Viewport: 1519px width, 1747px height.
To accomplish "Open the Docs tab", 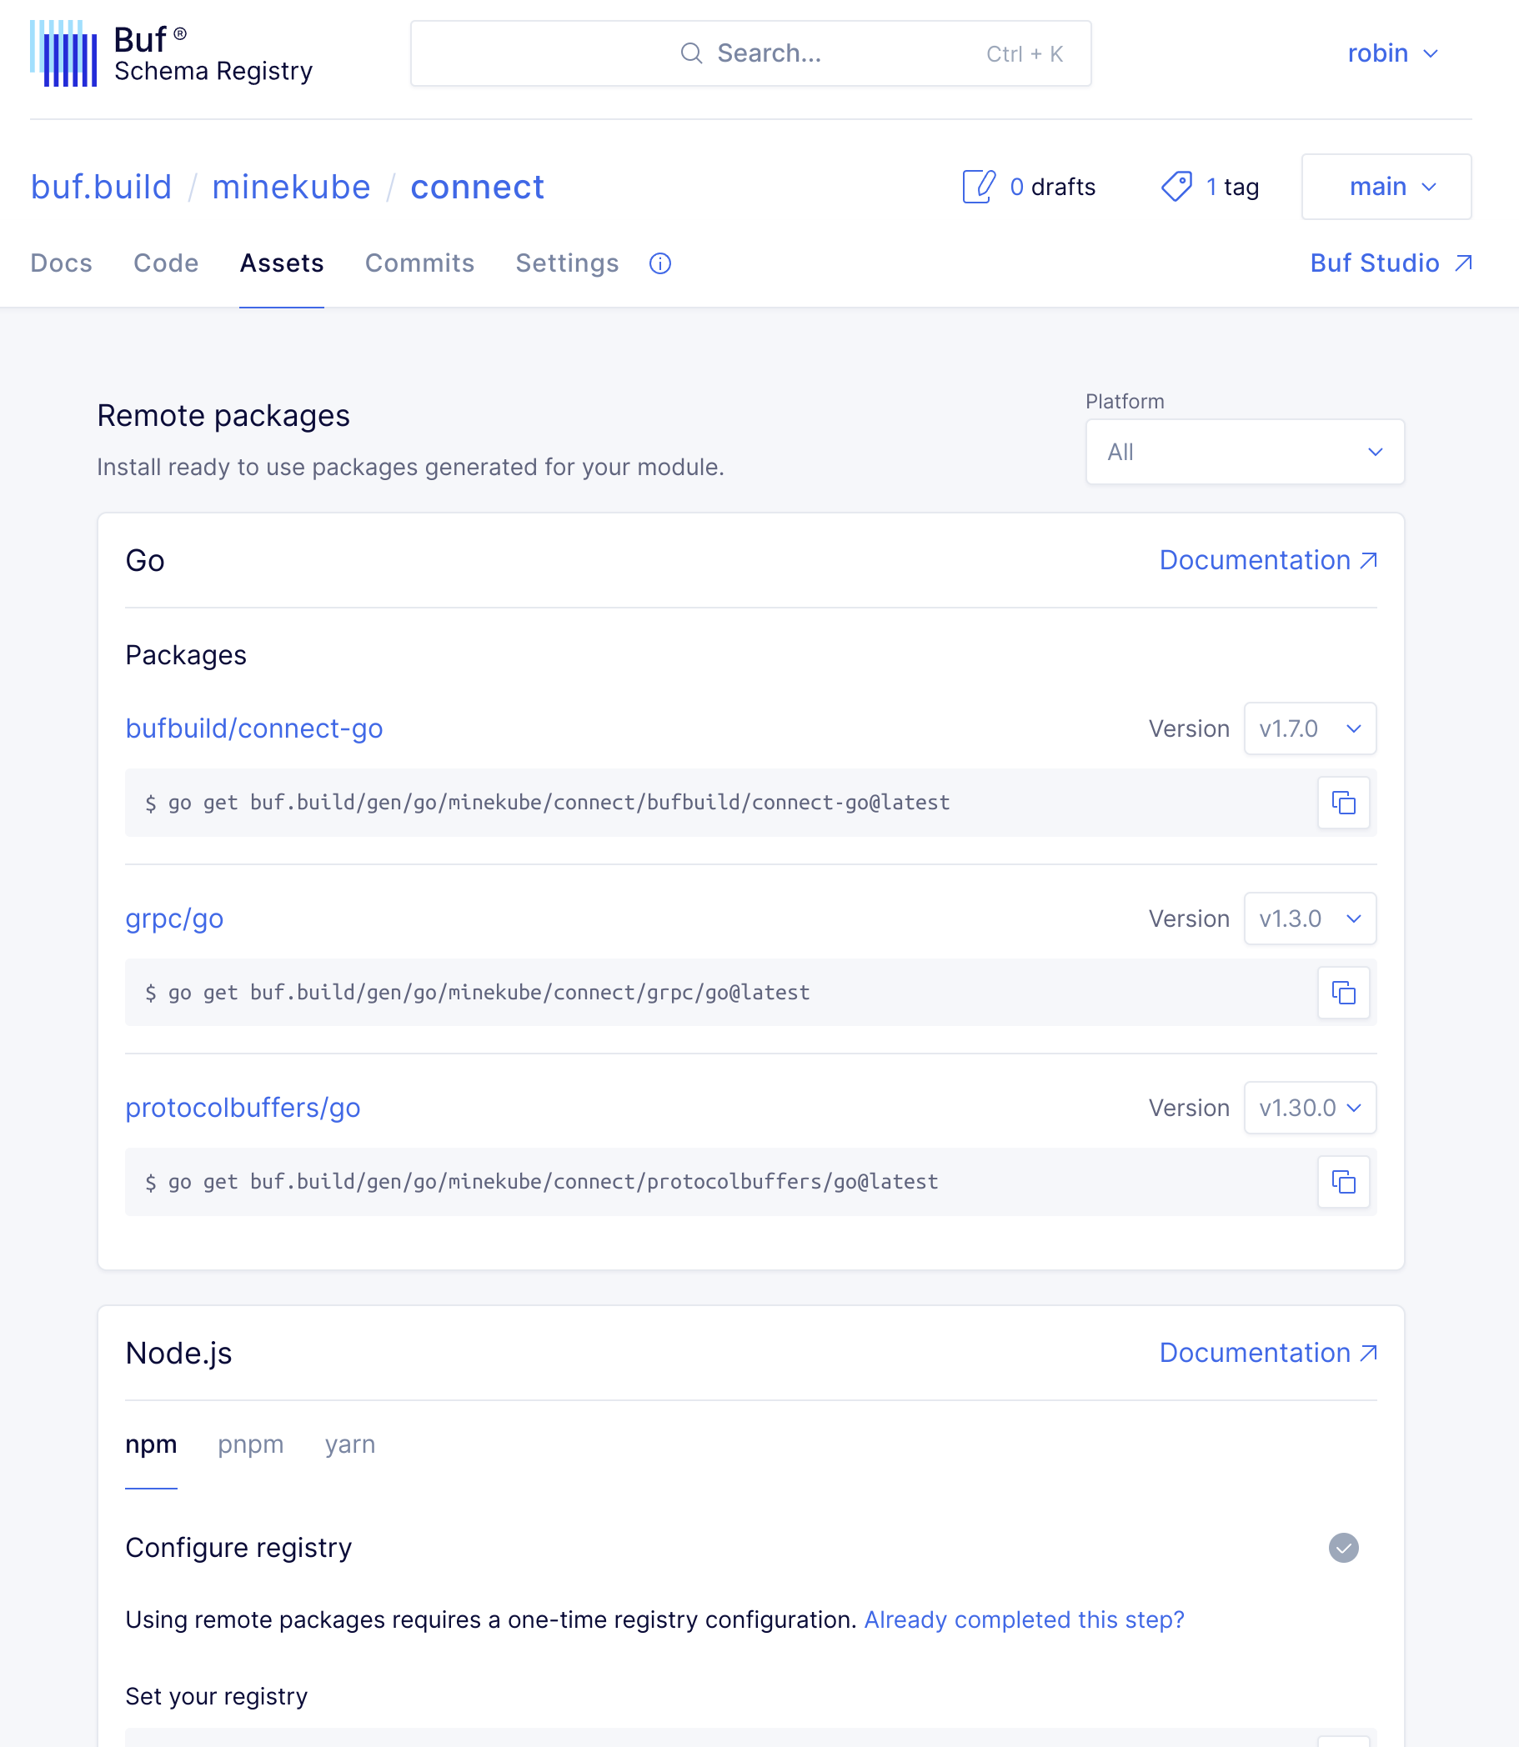I will click(60, 263).
